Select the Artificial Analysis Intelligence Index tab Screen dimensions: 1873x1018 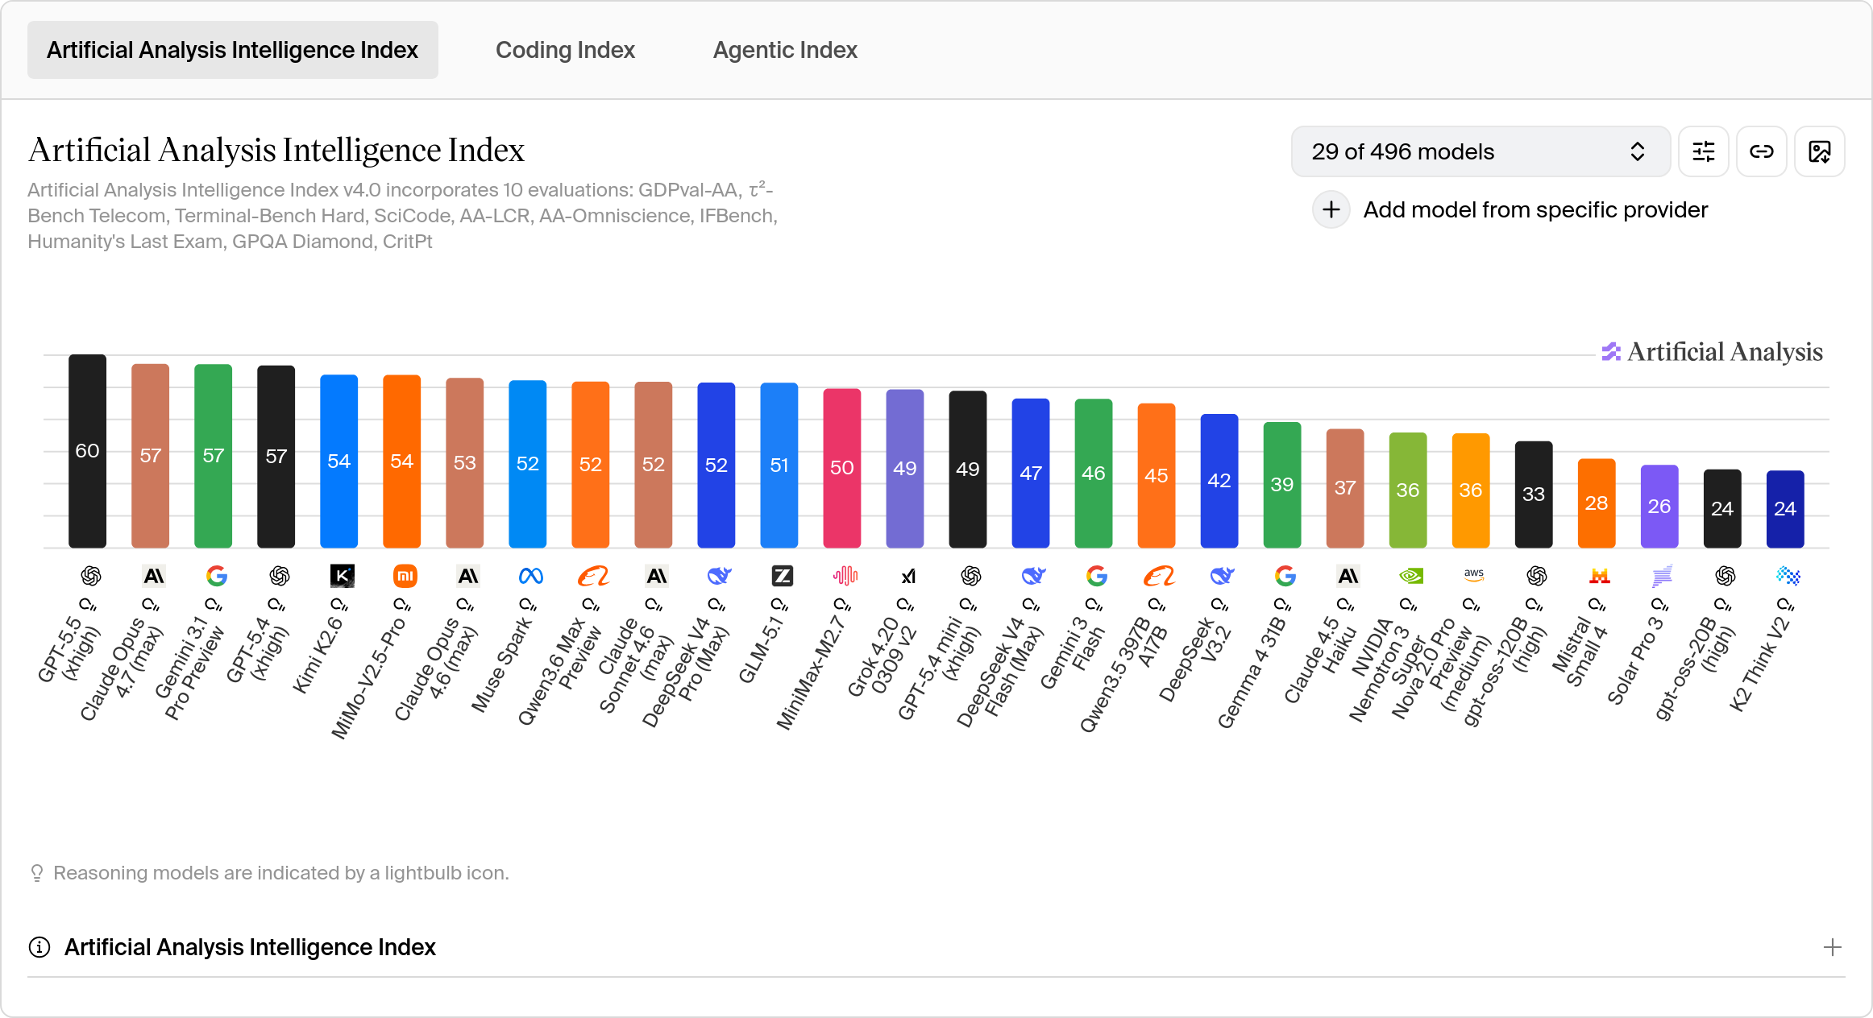click(x=232, y=50)
